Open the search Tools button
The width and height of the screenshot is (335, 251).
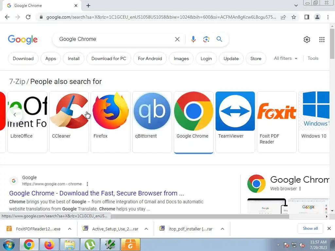coord(313,58)
